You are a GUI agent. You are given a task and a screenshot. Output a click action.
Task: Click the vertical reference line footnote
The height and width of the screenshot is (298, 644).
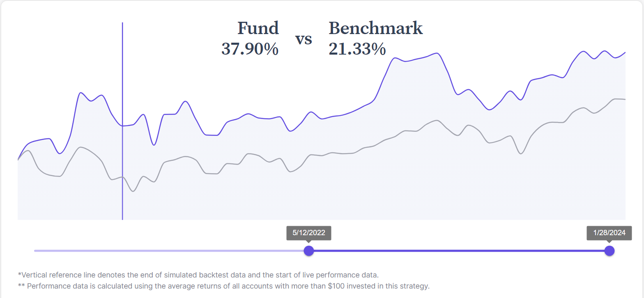pos(198,275)
